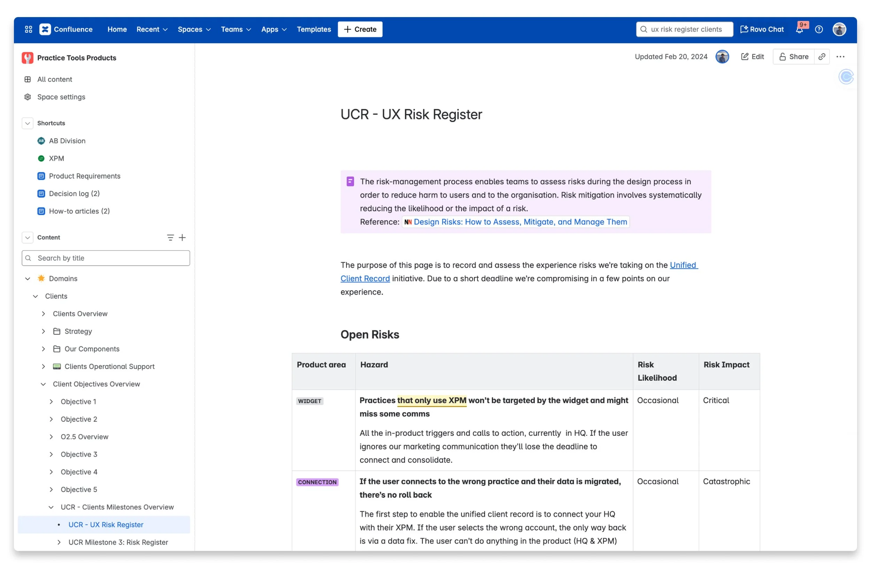Open the Design Risks reference link
The height and width of the screenshot is (568, 871).
tap(520, 222)
